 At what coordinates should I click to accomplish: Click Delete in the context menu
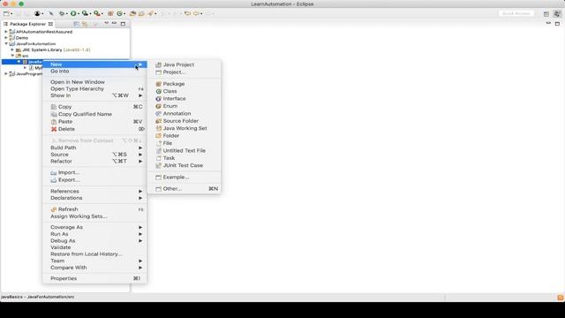94,129
